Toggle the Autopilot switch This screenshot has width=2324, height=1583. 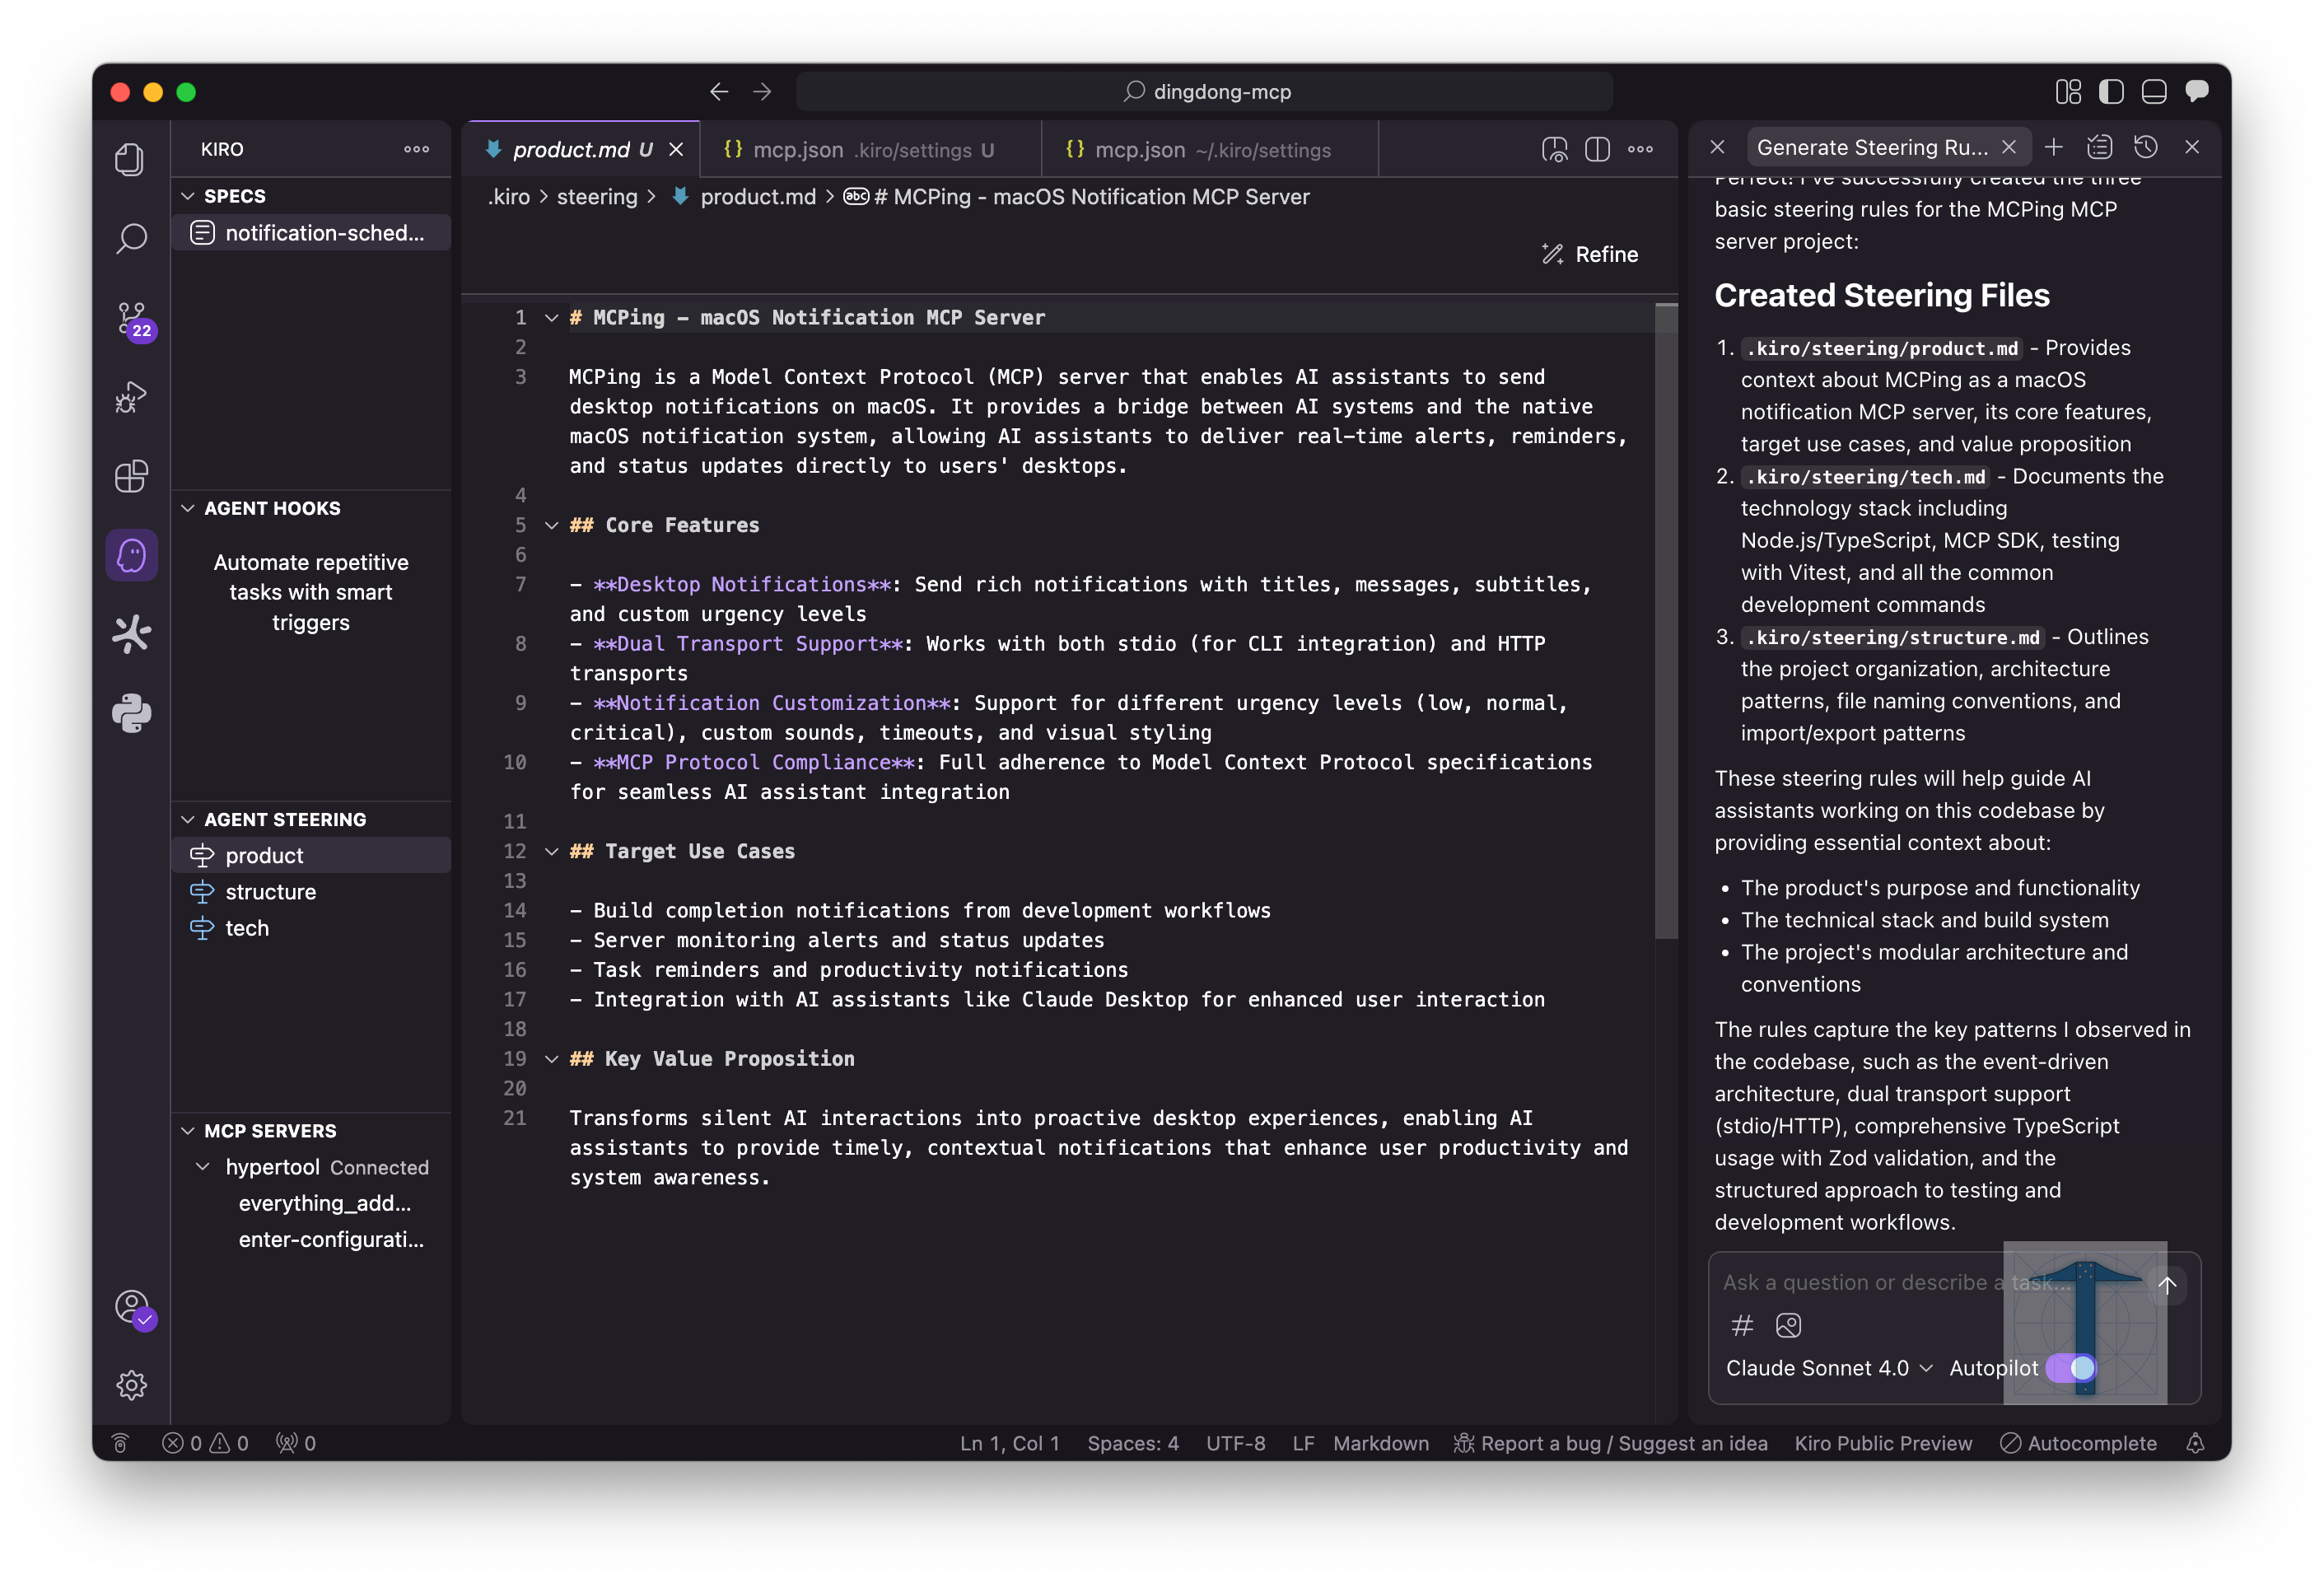coord(2071,1367)
